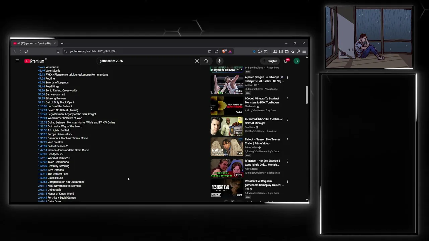The height and width of the screenshot is (241, 429).
Task: Open media control music note icon
Action: tap(275, 51)
